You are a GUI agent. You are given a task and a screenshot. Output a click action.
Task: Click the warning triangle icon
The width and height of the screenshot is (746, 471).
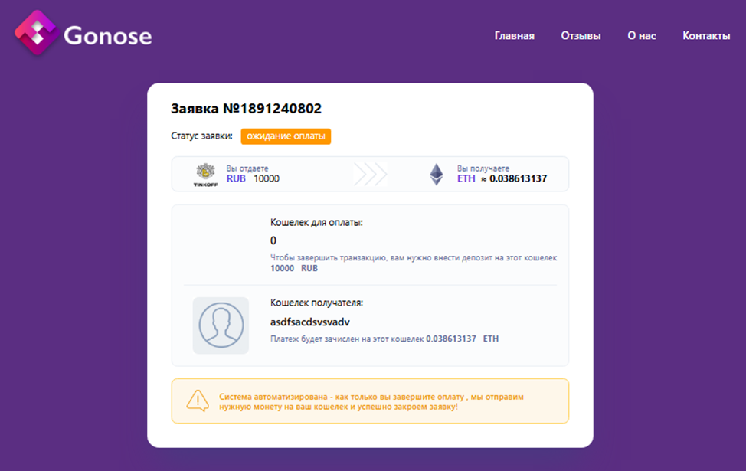198,401
